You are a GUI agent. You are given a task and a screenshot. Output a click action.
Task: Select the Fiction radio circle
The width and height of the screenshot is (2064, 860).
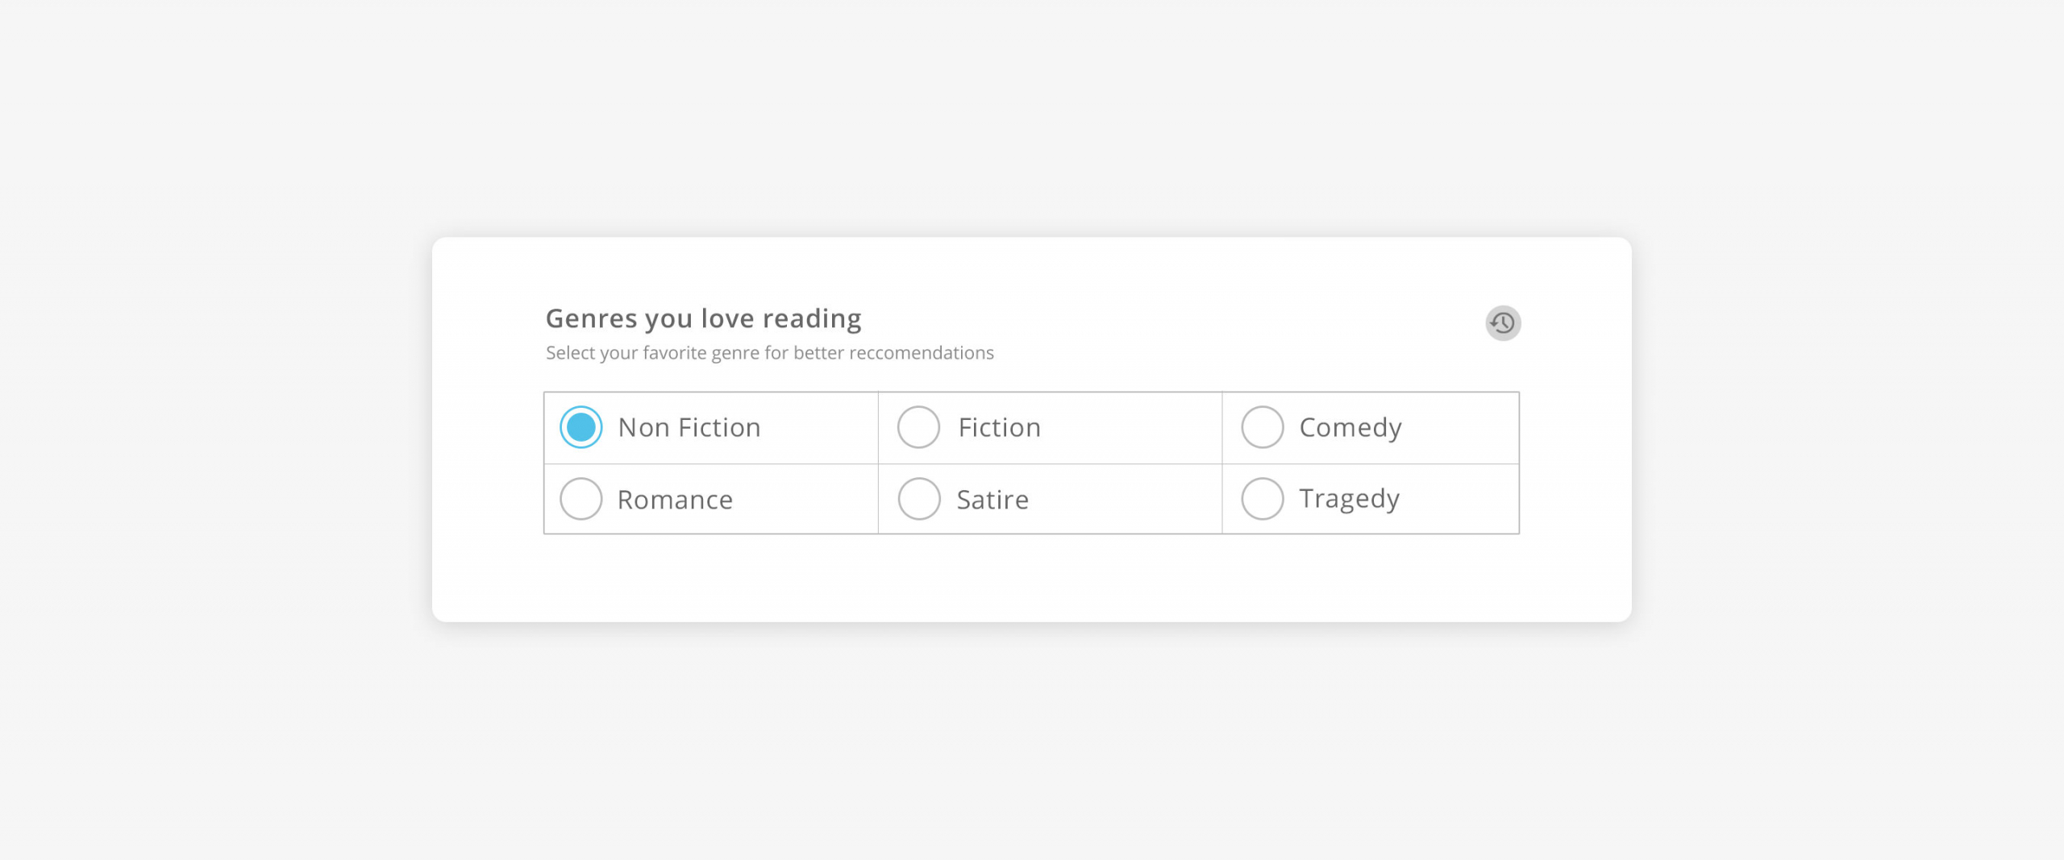click(x=918, y=427)
